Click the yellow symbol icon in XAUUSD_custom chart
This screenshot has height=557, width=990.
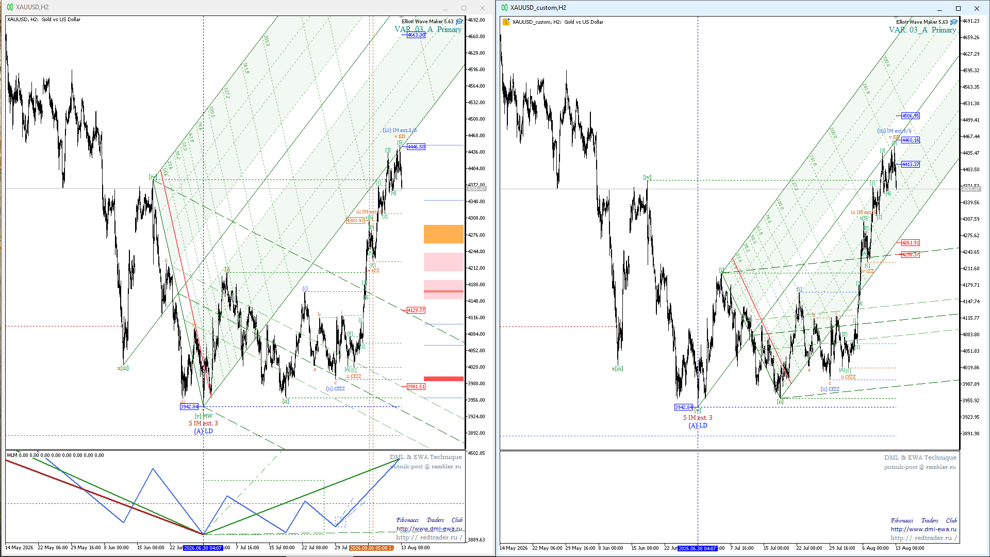(506, 22)
